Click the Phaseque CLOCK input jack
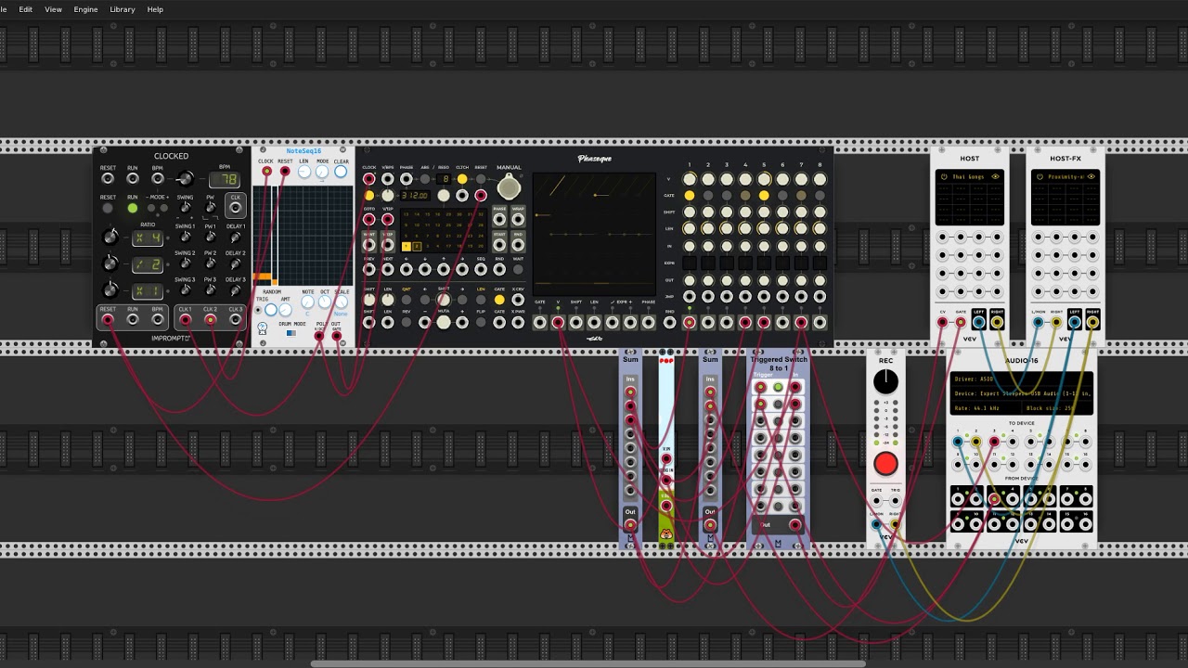1188x668 pixels. [368, 179]
